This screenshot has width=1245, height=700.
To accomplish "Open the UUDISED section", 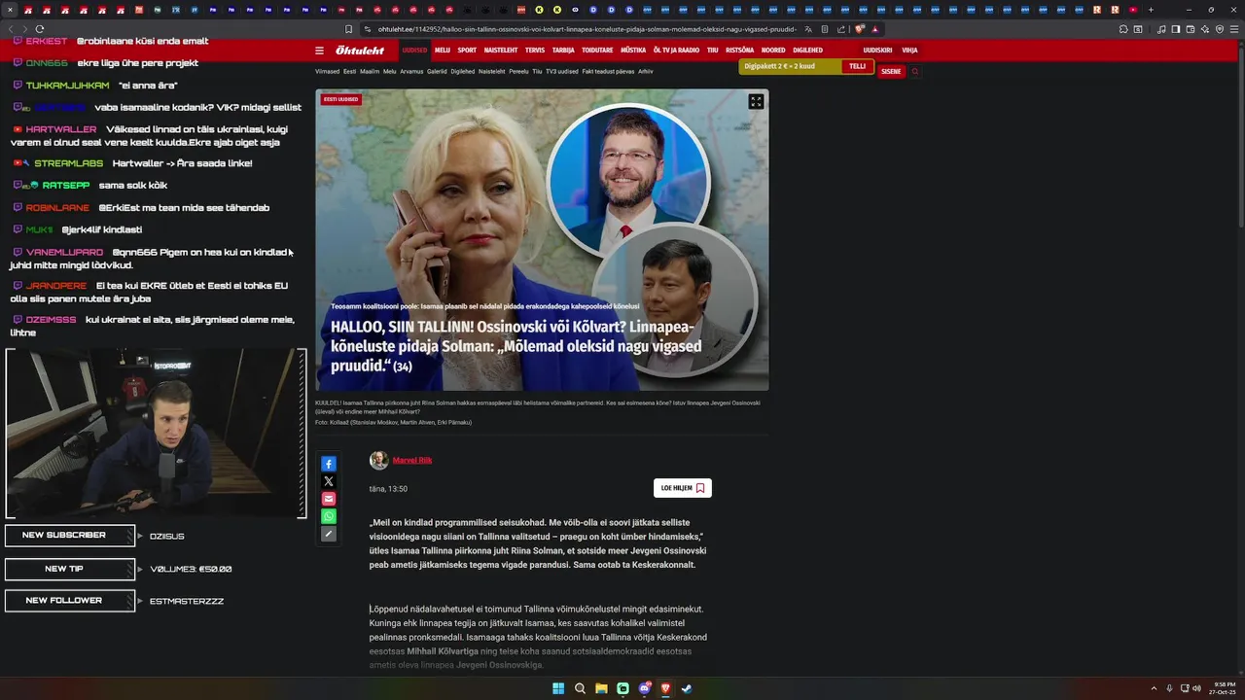I will [414, 51].
